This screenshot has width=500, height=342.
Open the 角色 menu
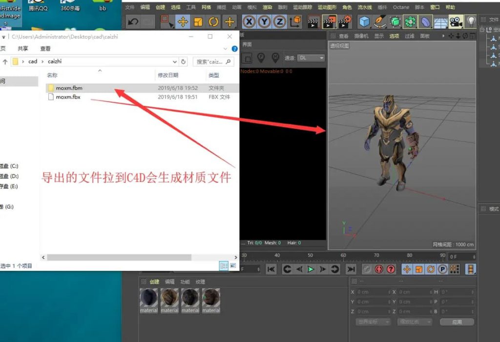tap(347, 7)
